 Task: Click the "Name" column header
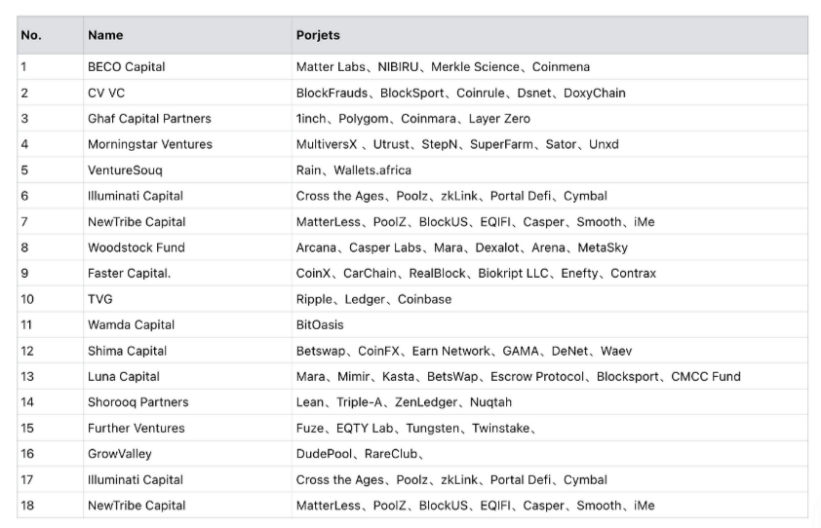coord(105,35)
